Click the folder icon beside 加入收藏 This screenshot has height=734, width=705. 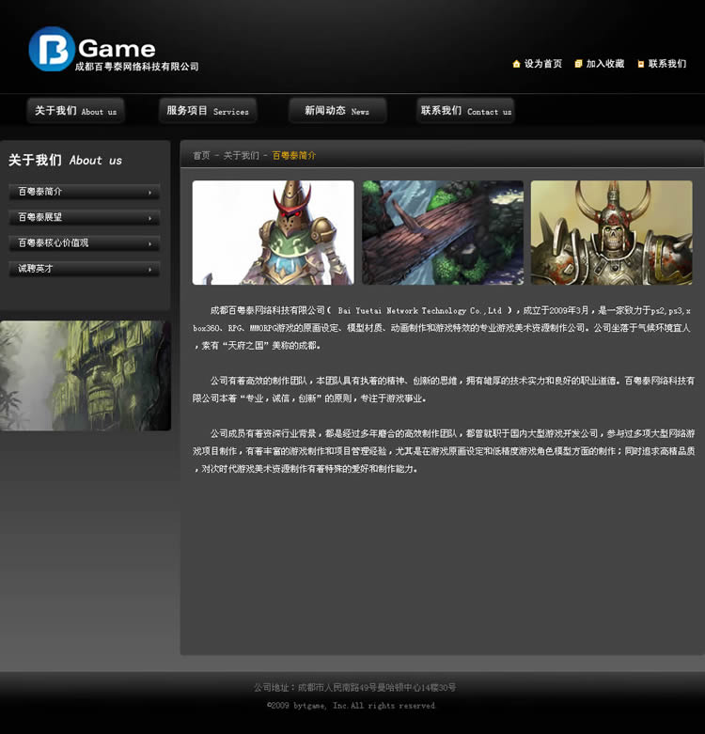(x=578, y=64)
